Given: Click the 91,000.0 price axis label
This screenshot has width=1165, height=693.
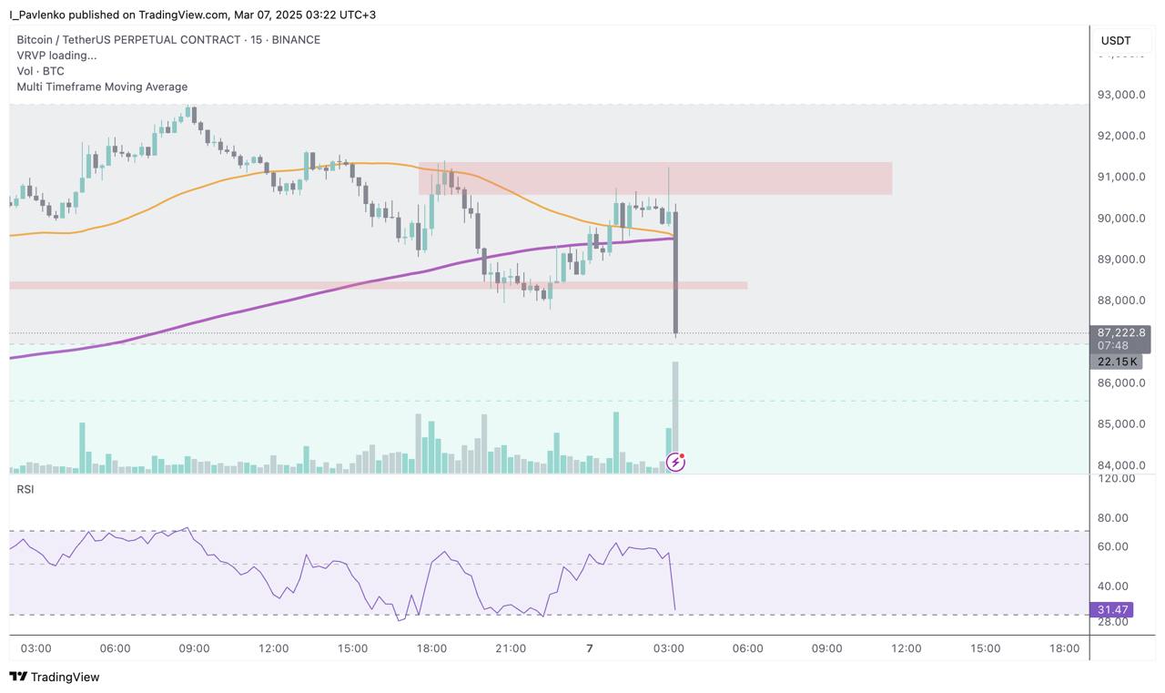Looking at the screenshot, I should tap(1121, 177).
